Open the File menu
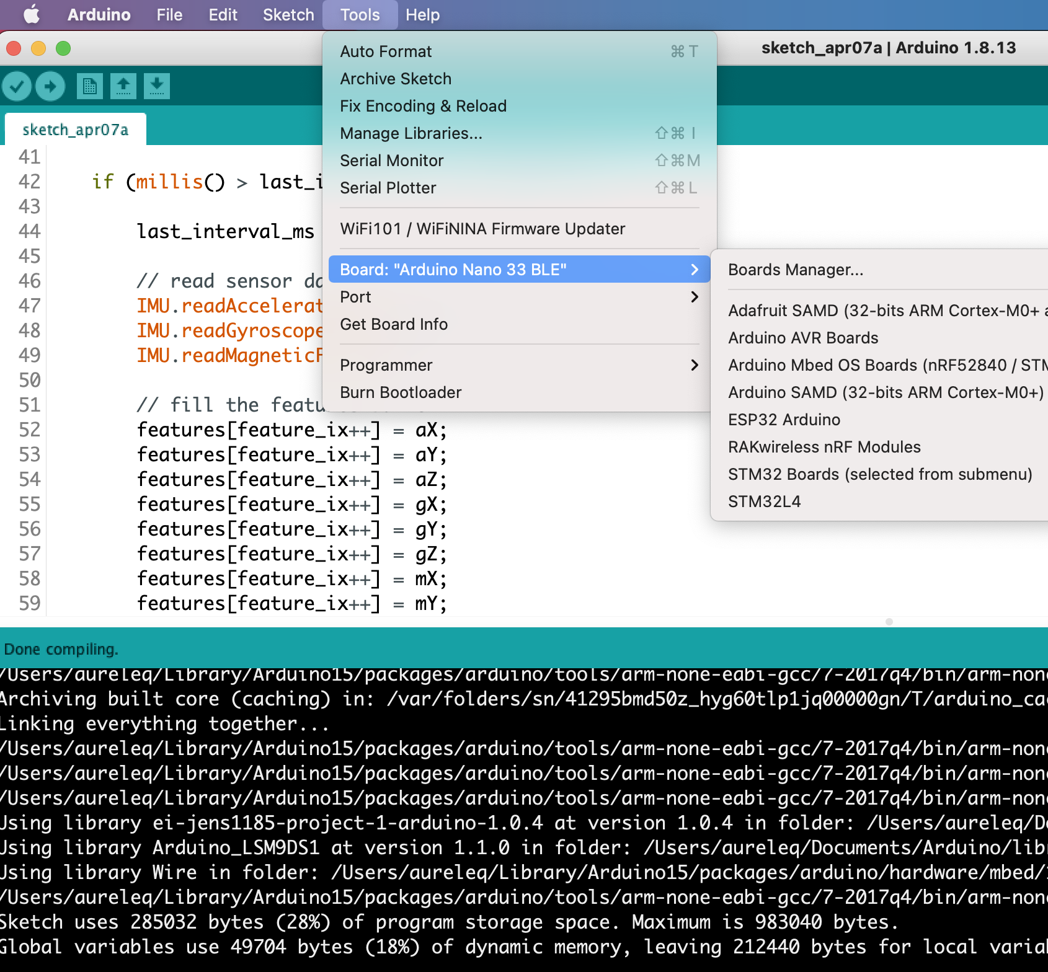This screenshot has width=1048, height=972. [169, 15]
